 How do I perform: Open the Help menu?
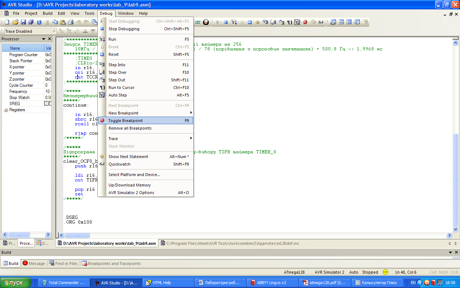[143, 13]
